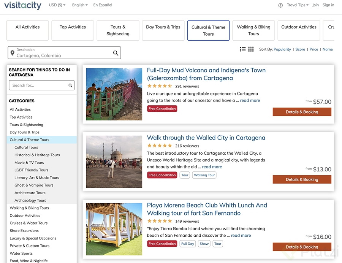Open Cruises & Water Tours sidebar category

pyautogui.click(x=28, y=223)
